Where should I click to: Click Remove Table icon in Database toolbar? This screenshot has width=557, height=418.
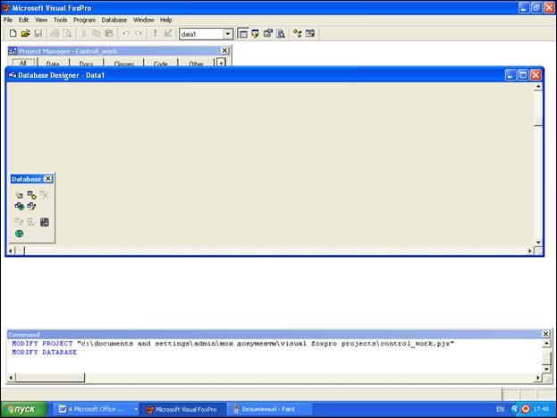[x=44, y=195]
